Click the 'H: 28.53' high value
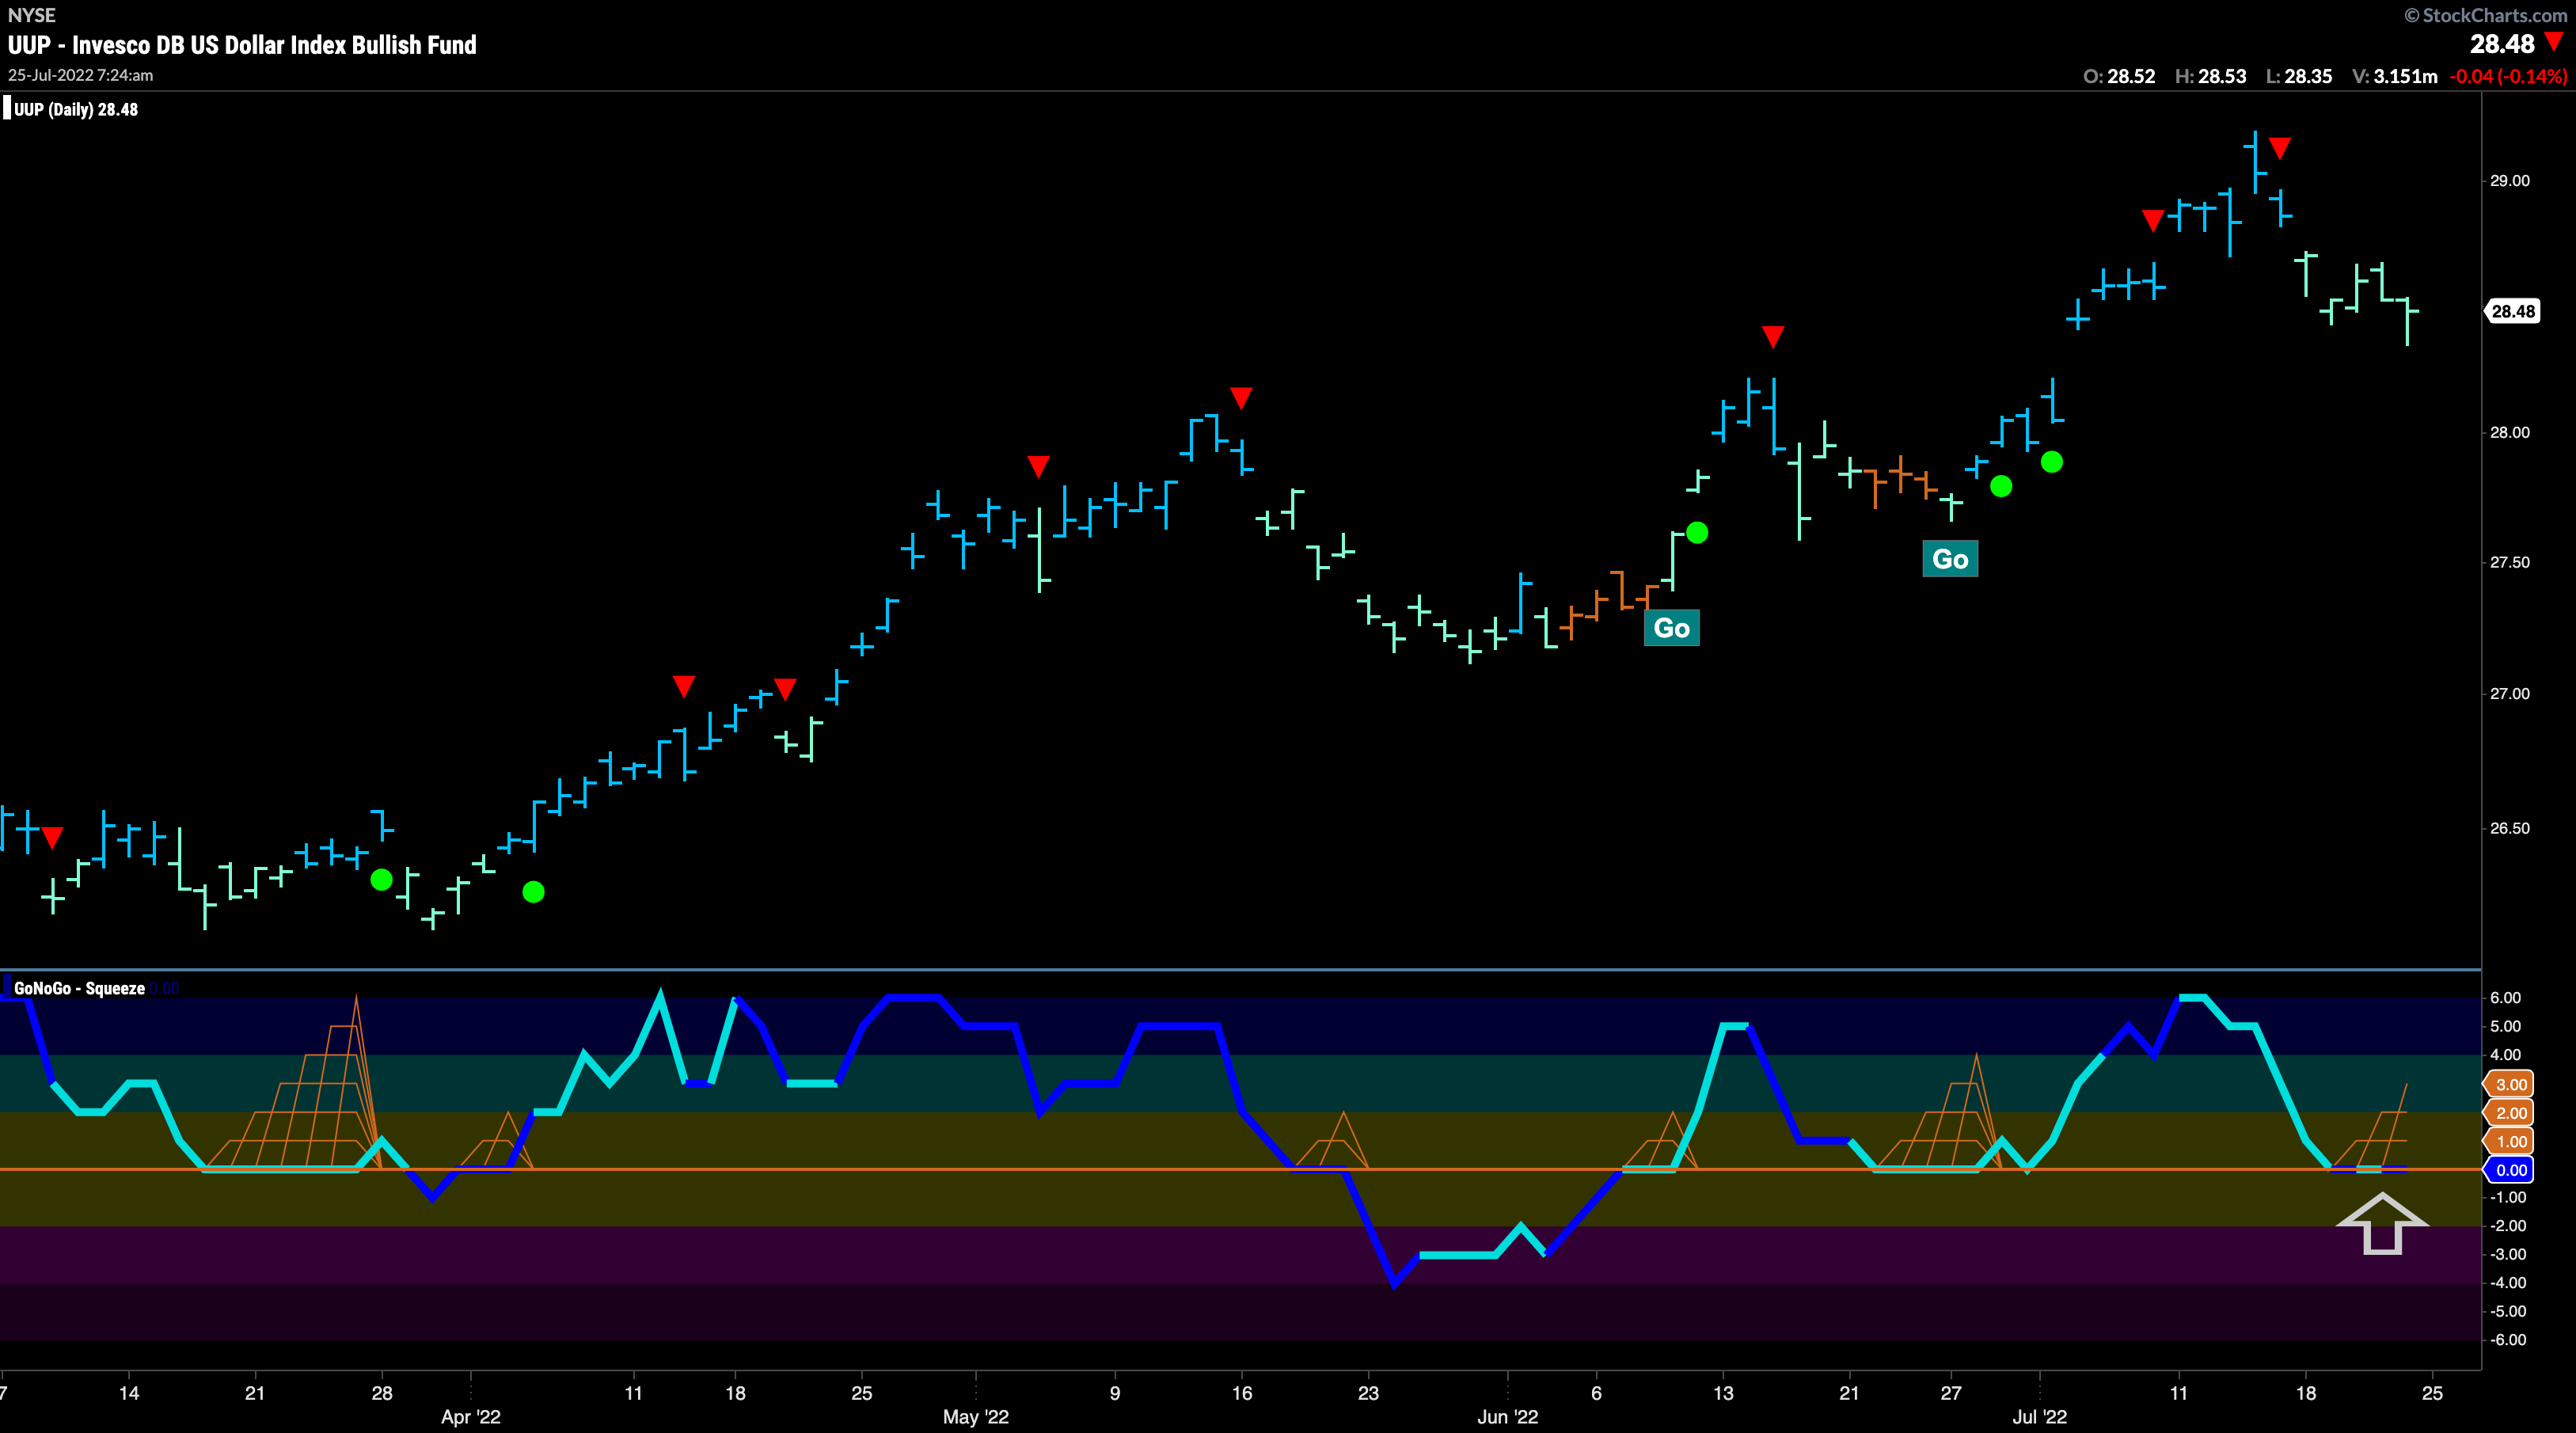This screenshot has height=1433, width=2576. coord(2210,76)
